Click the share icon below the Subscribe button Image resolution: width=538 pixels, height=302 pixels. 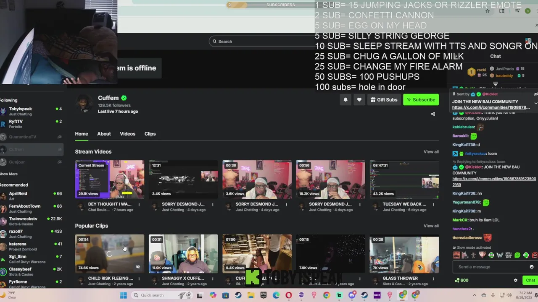point(433,114)
